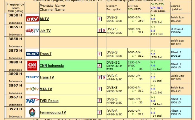Click the F icon in TVRI Papua row
Screen dimensions: 195x120
click(x=99, y=101)
